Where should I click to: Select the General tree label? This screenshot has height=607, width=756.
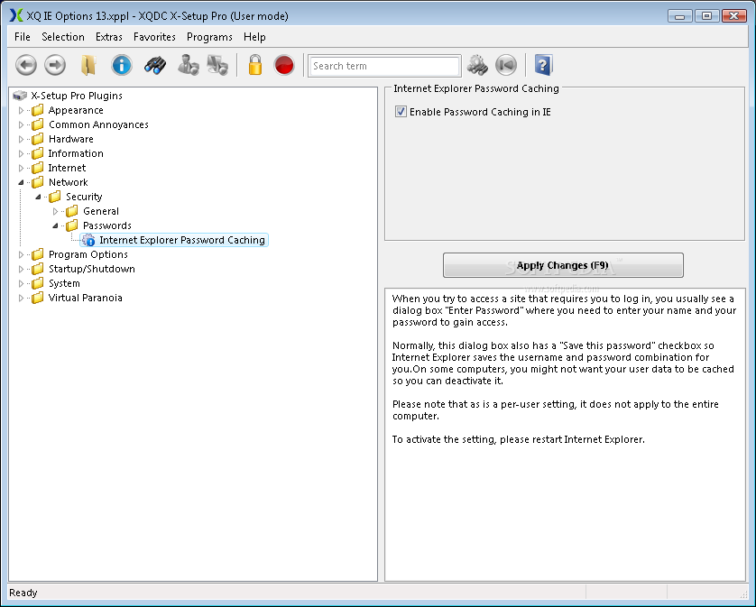pos(101,211)
